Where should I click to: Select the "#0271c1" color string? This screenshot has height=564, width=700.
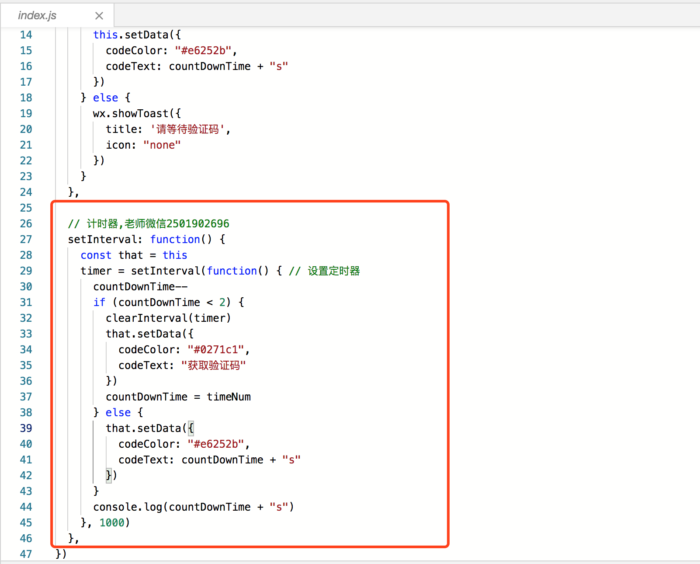pyautogui.click(x=216, y=350)
